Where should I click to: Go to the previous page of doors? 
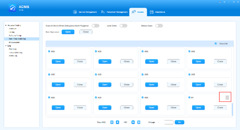point(118,122)
